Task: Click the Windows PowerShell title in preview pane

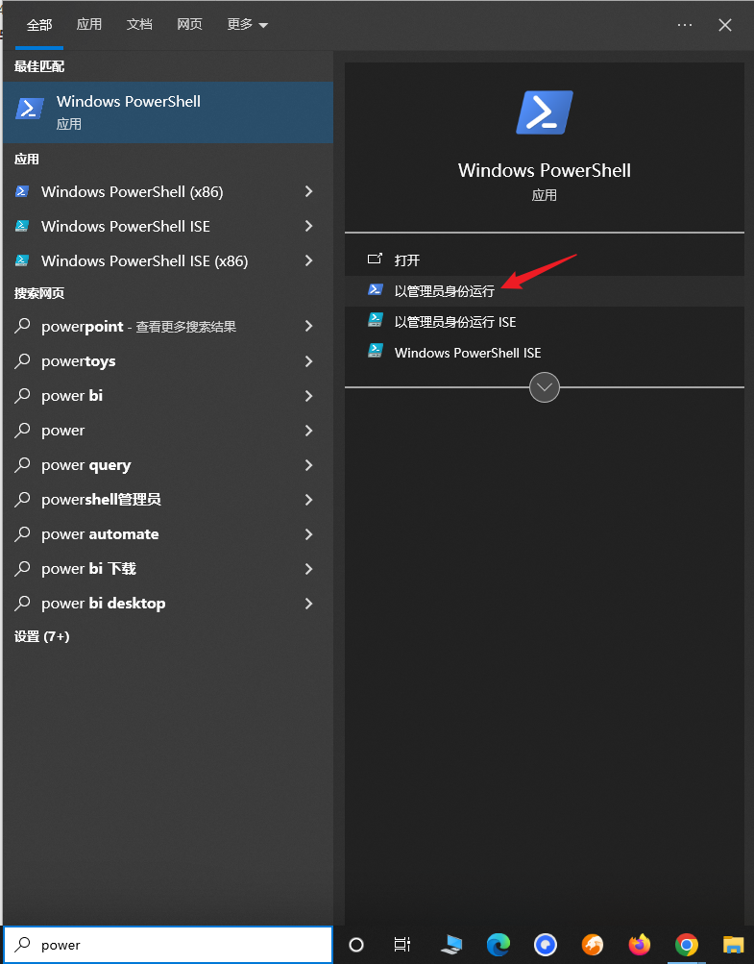Action: [x=545, y=170]
